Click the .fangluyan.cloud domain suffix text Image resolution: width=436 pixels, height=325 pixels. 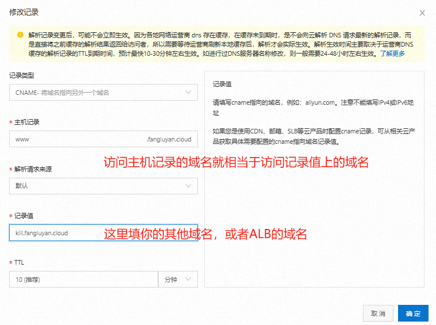(x=169, y=139)
